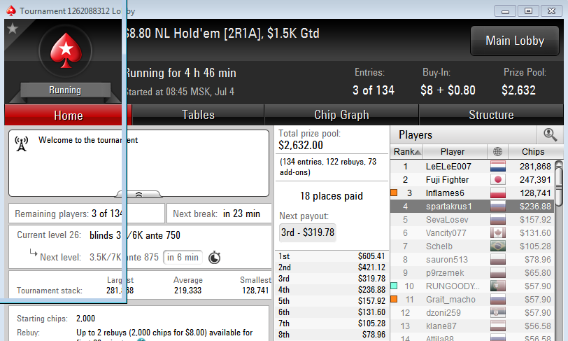This screenshot has width=568, height=341.
Task: Click 2nd place payout $421.12
Action: 332,267
